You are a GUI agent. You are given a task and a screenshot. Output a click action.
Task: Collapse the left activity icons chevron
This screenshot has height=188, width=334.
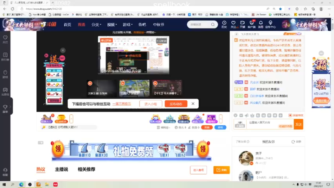coord(71,119)
